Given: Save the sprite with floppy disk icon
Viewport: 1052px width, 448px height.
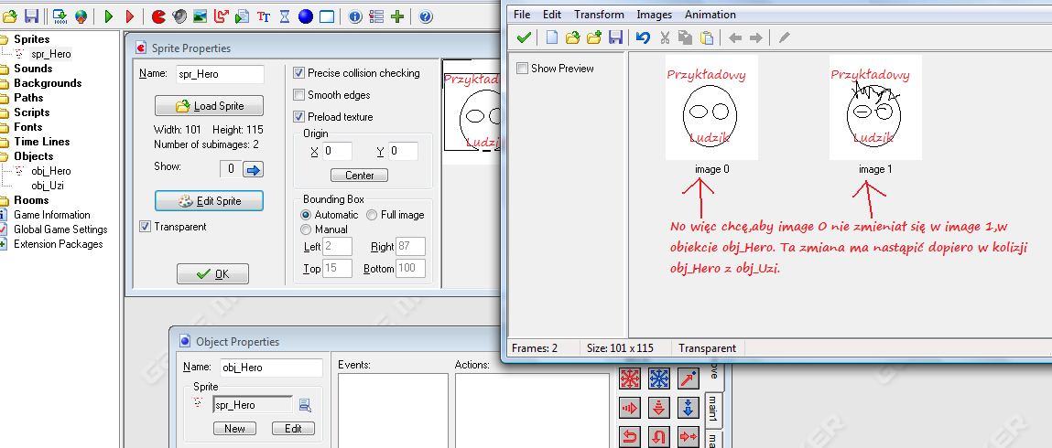Looking at the screenshot, I should click(x=615, y=37).
